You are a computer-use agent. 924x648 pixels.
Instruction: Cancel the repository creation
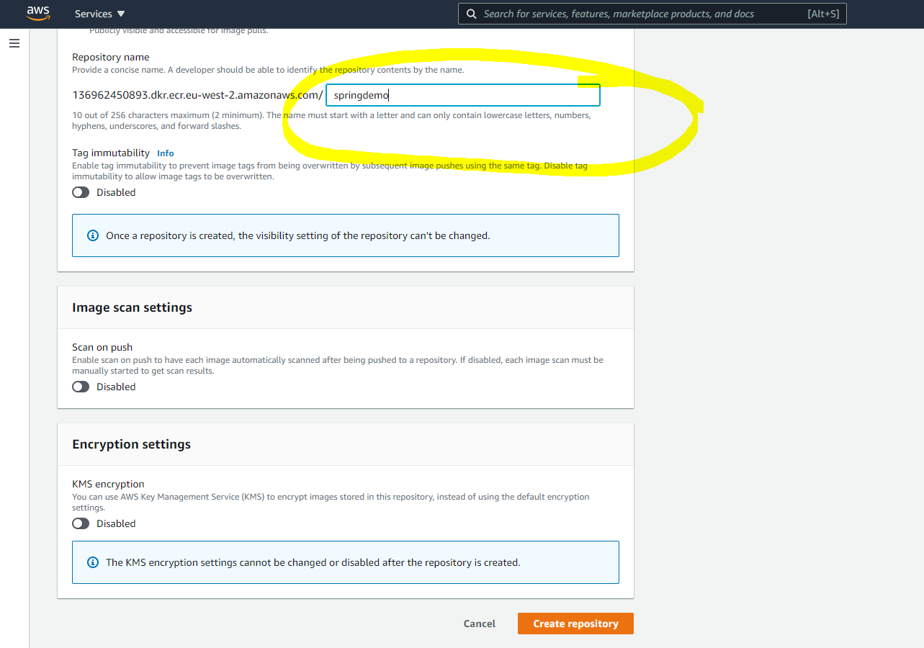(480, 624)
